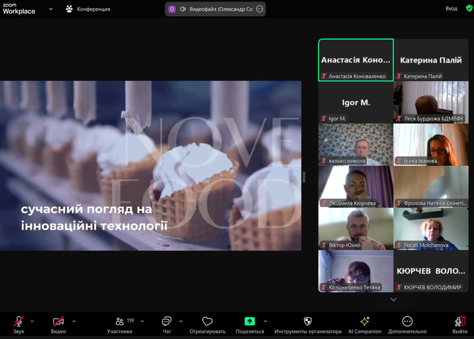Click the Вход sign-in link
474x339 pixels.
pyautogui.click(x=451, y=9)
